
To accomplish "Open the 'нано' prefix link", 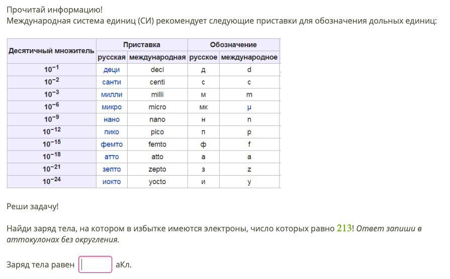I will tap(111, 119).
